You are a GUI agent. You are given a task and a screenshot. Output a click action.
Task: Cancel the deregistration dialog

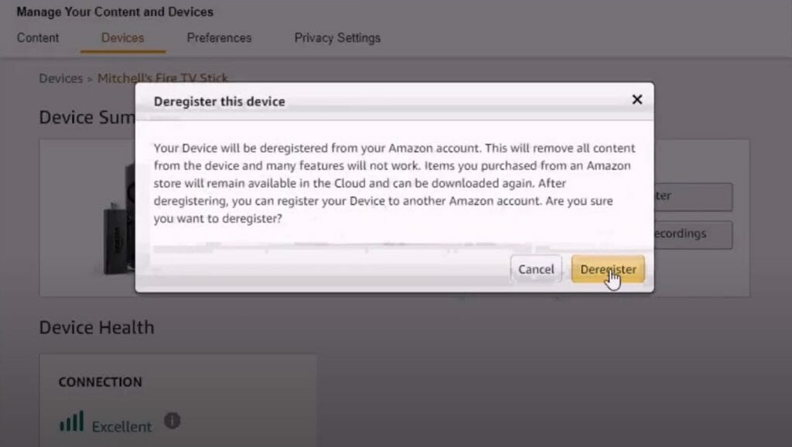coord(536,269)
